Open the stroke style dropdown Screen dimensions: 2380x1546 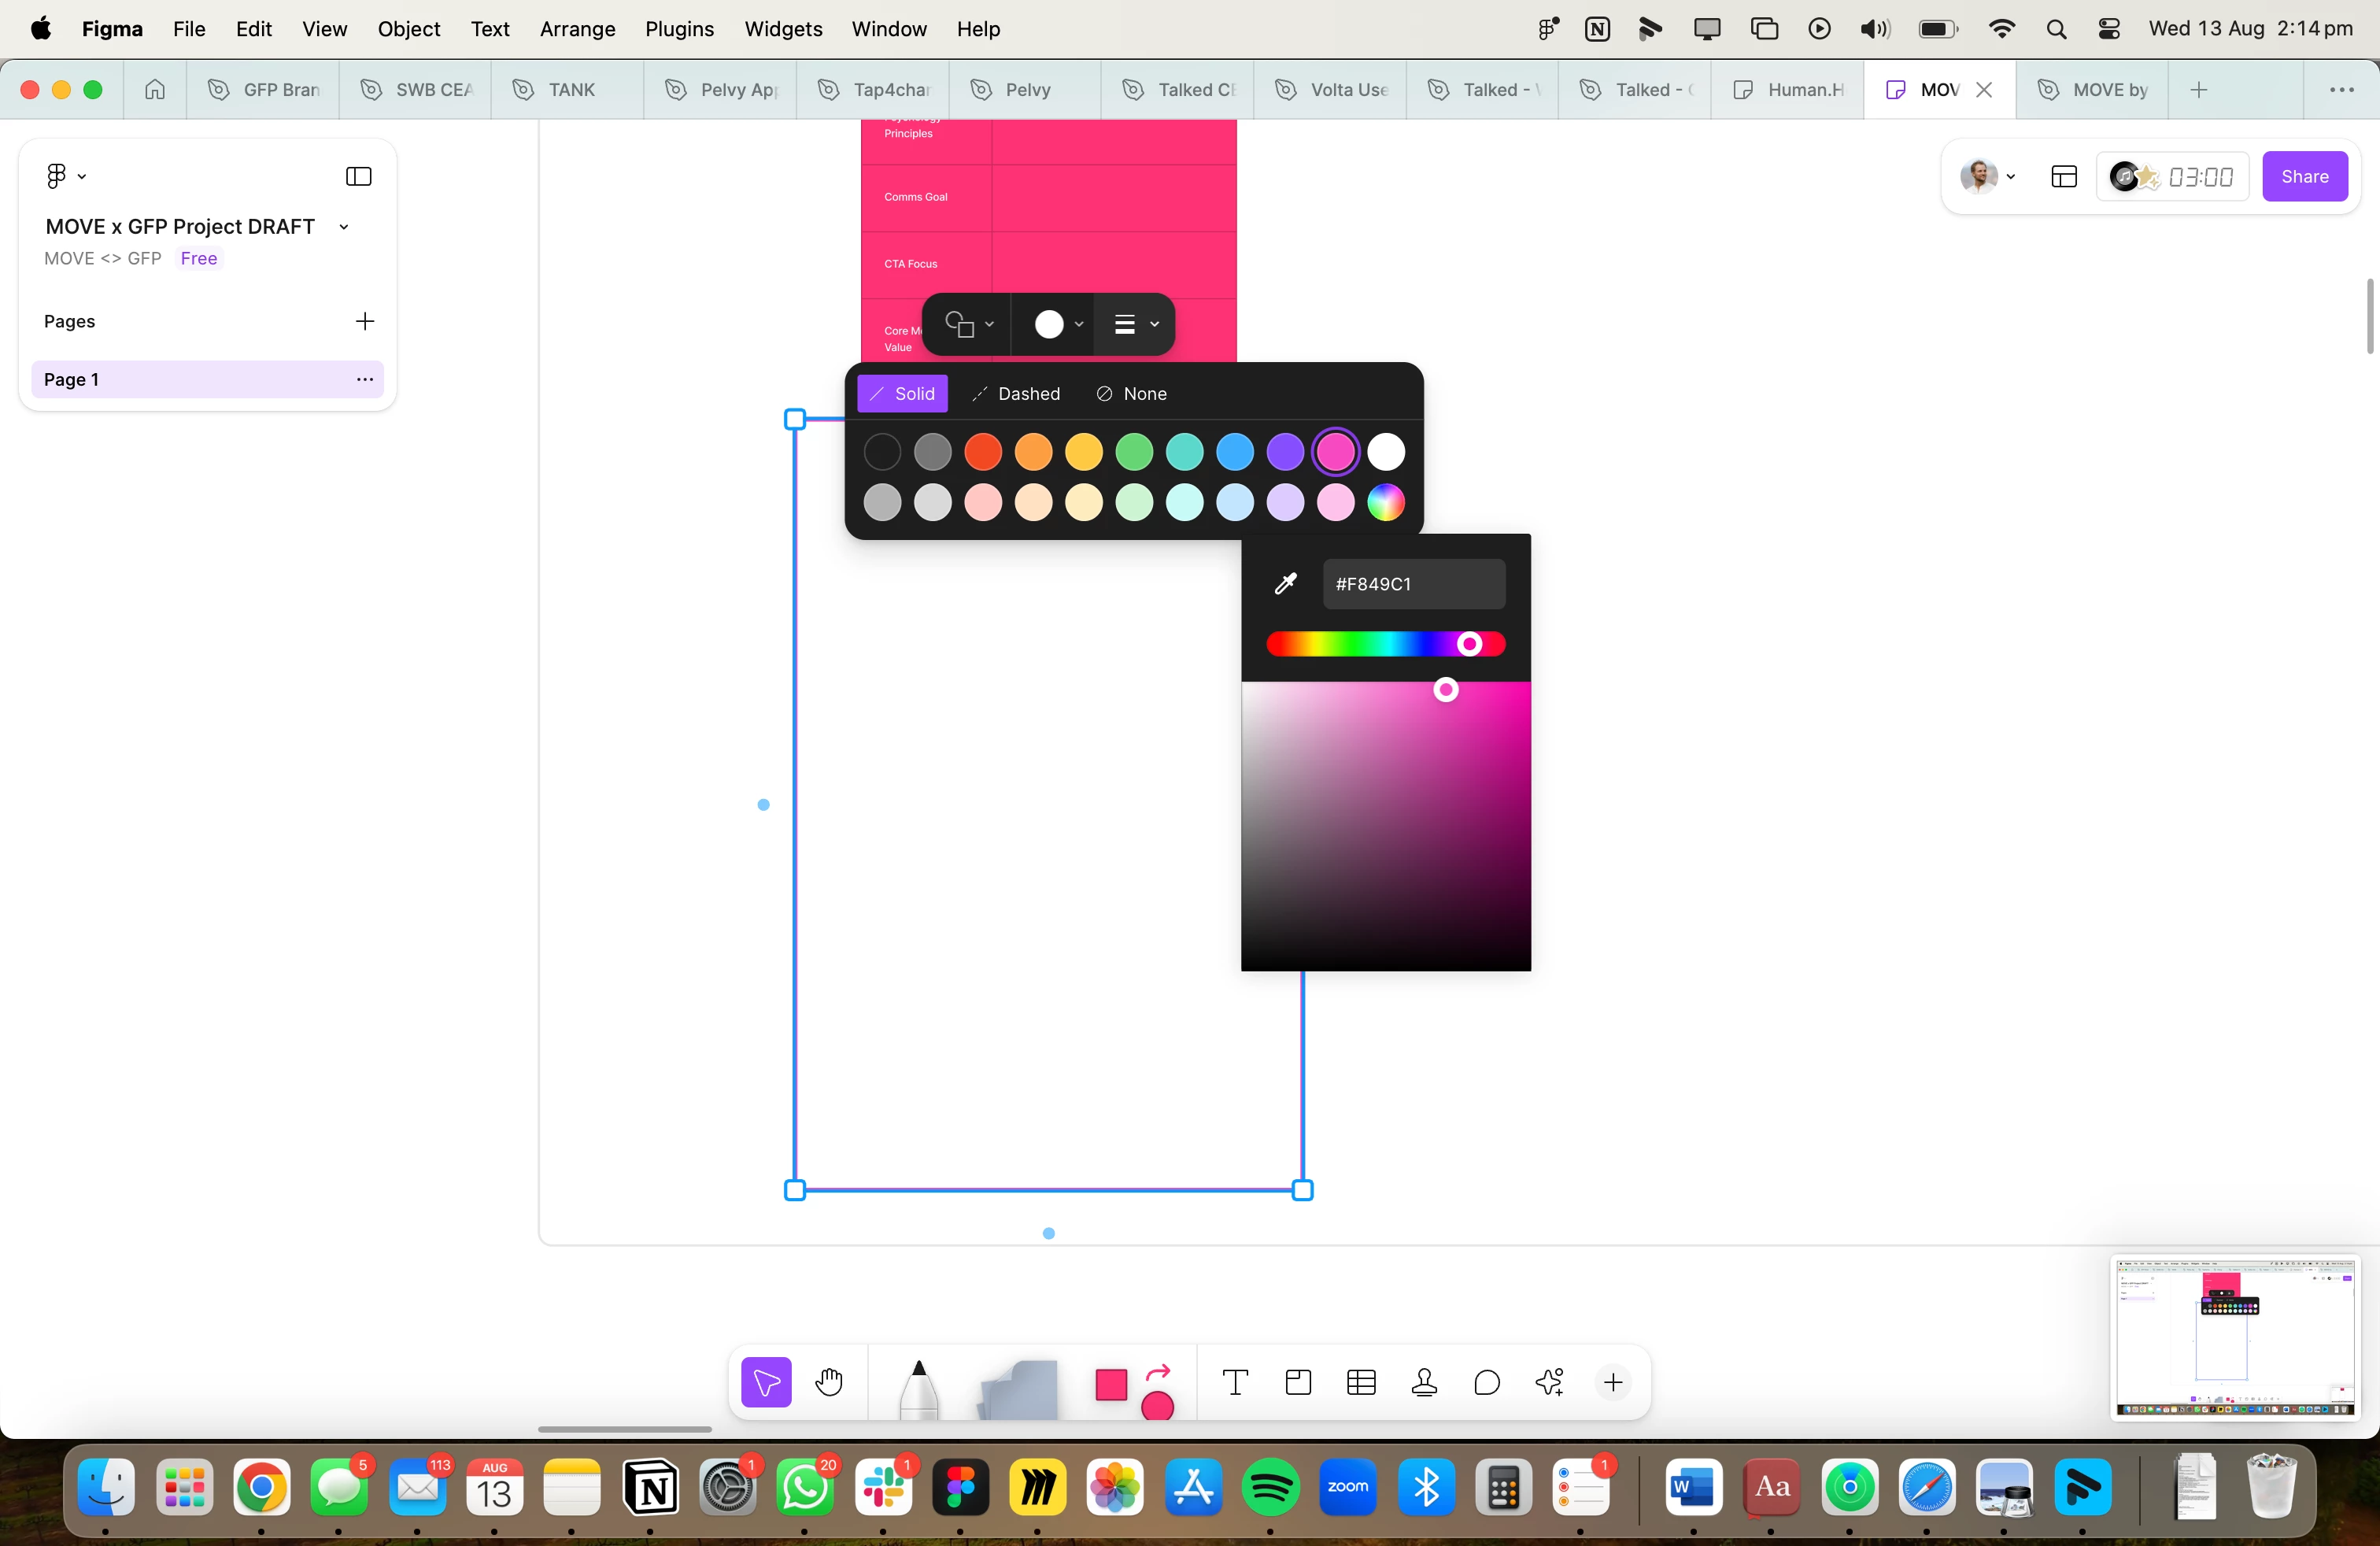(x=1135, y=324)
